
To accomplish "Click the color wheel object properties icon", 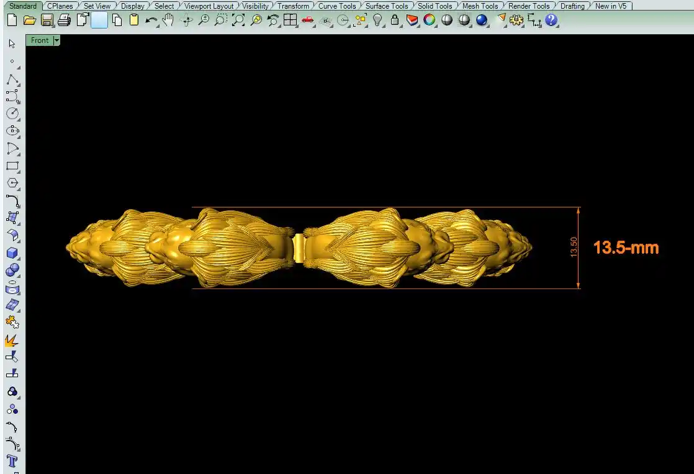I will pyautogui.click(x=429, y=20).
